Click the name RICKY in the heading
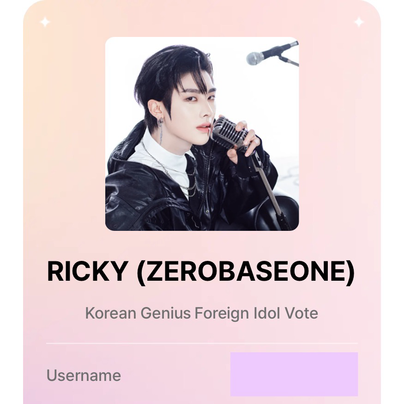The width and height of the screenshot is (404, 404). coord(87,272)
